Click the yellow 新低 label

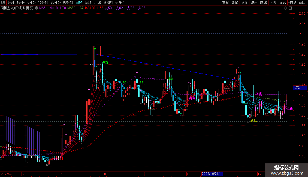(x=253, y=120)
